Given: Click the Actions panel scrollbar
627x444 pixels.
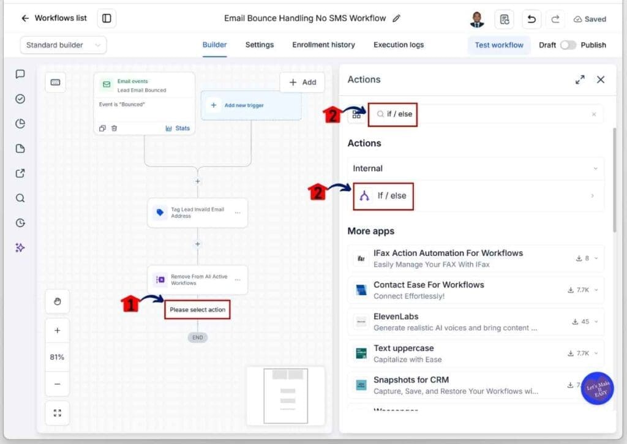Looking at the screenshot, I should [x=615, y=180].
